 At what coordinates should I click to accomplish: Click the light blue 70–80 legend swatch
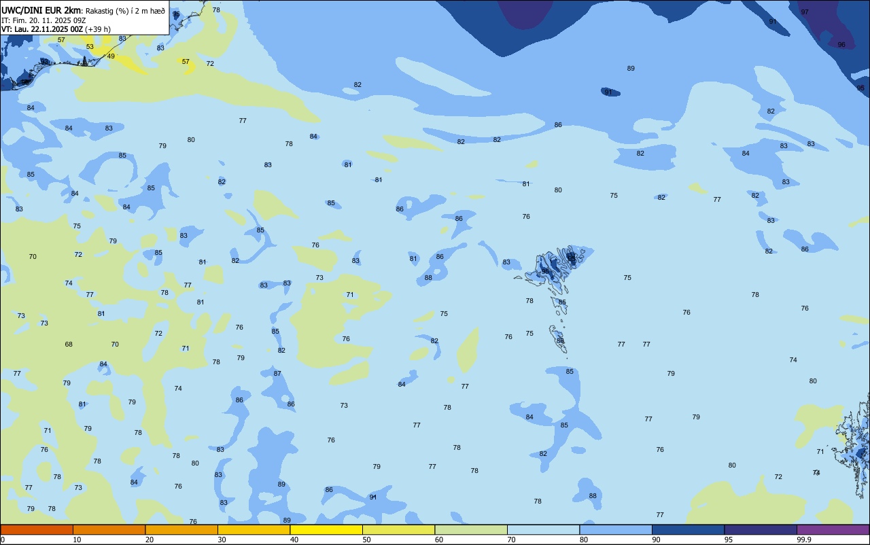(543, 529)
